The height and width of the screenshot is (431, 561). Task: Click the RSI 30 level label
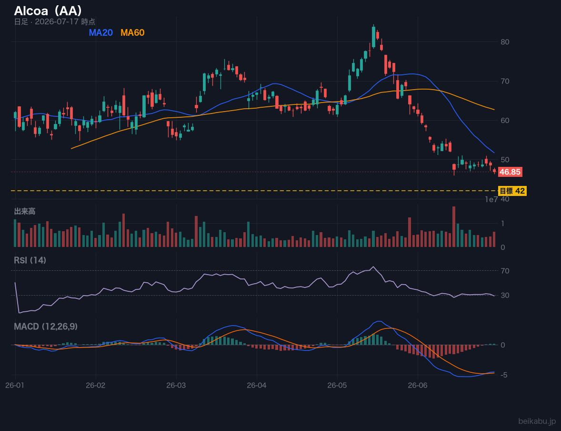[x=505, y=295]
